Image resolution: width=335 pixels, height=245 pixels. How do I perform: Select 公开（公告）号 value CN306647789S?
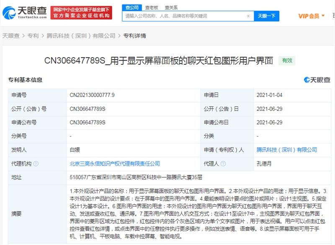88,109
